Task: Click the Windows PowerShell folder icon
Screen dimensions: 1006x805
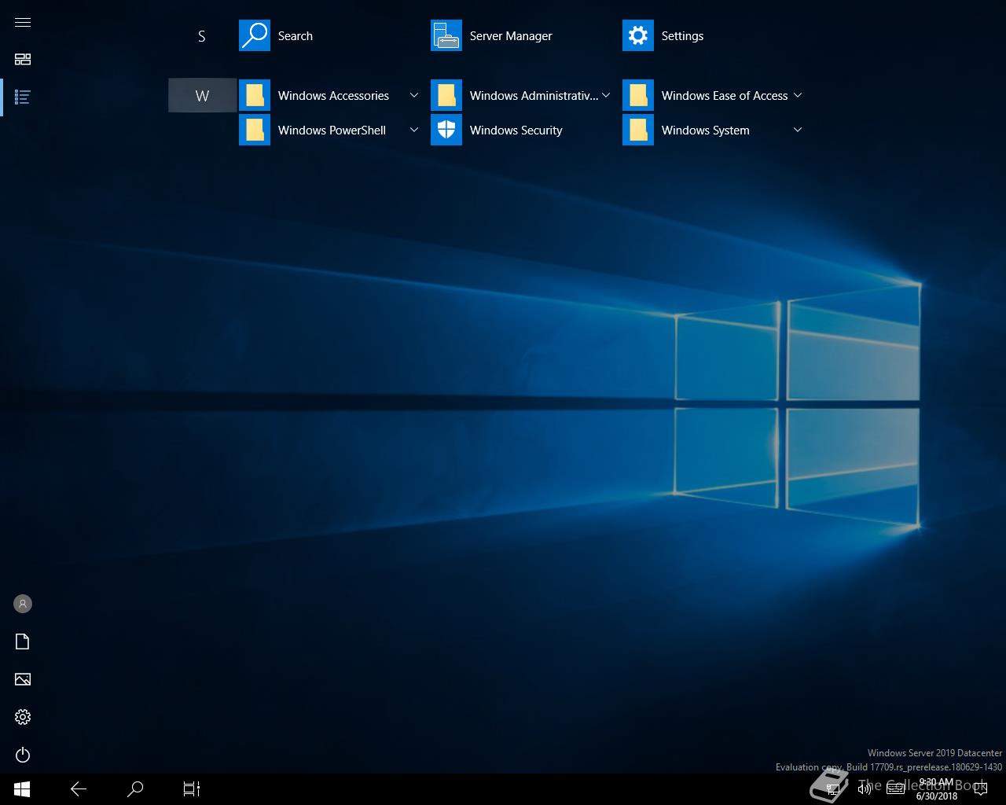Action: pyautogui.click(x=255, y=130)
